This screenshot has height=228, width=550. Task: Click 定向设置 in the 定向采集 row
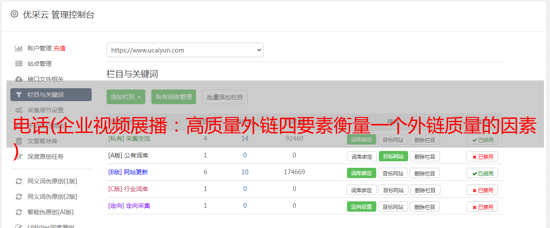[x=362, y=206]
